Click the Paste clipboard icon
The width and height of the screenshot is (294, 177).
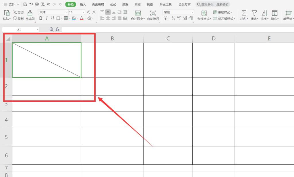pyautogui.click(x=7, y=13)
